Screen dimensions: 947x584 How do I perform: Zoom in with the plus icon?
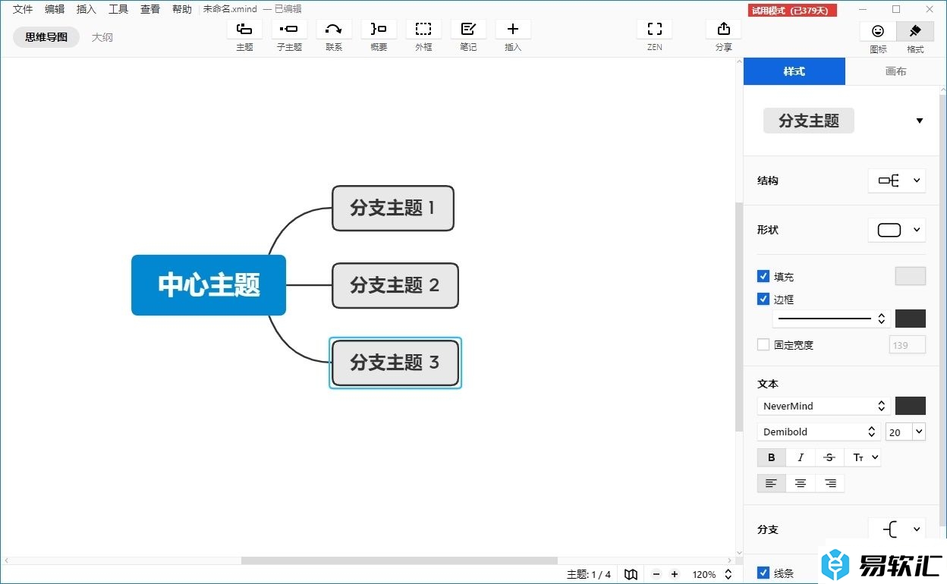[x=675, y=574]
